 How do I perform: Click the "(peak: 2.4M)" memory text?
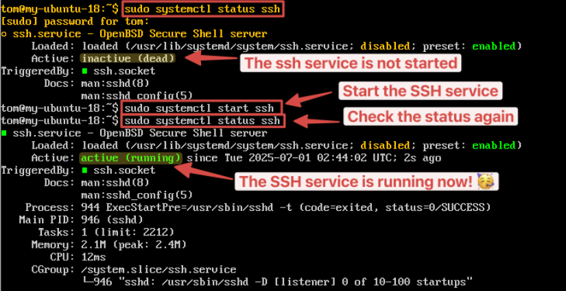tap(150, 245)
